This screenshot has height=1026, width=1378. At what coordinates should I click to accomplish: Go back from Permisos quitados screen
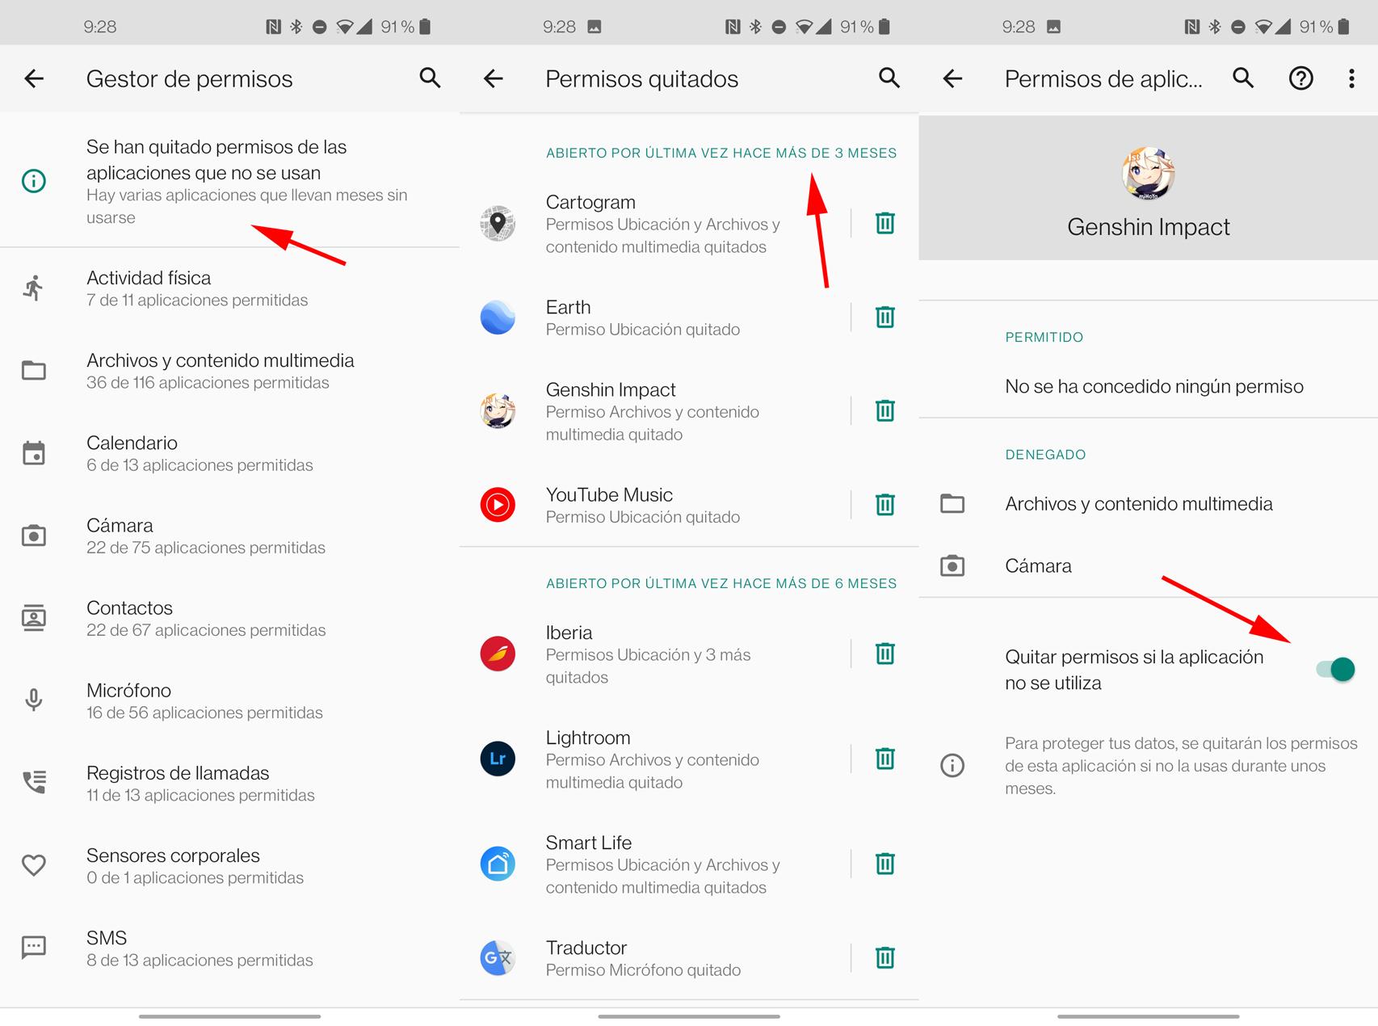pyautogui.click(x=494, y=78)
